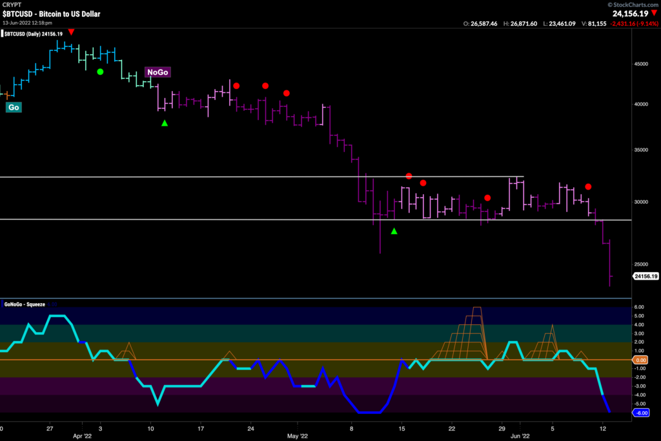Click the 45000 price axis label
The image size is (661, 441).
click(641, 64)
